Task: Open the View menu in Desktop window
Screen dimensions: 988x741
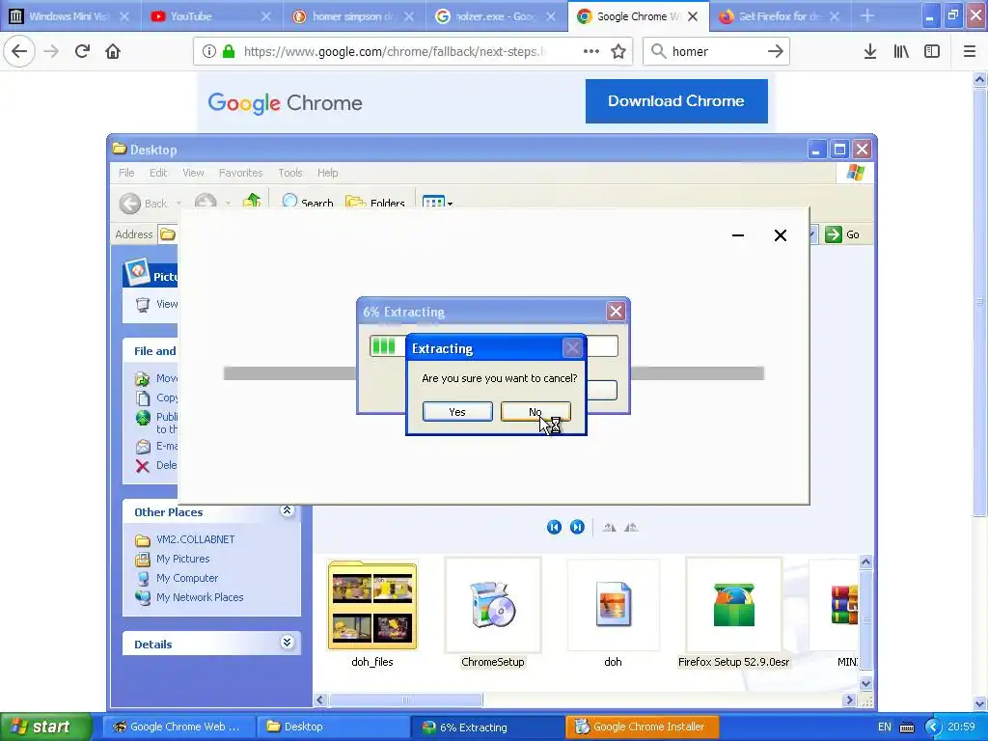Action: point(193,173)
